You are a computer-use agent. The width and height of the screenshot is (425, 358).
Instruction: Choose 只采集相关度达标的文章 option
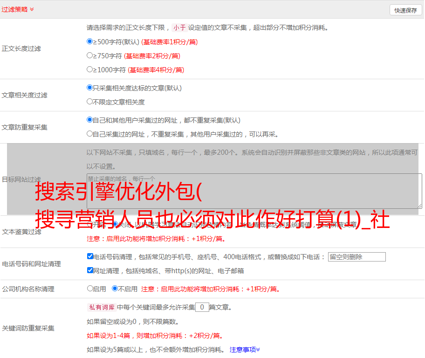point(89,88)
